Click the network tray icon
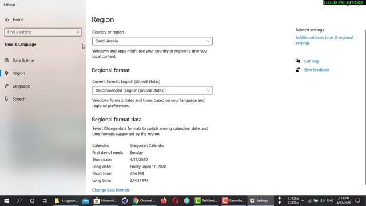The width and height of the screenshot is (366, 206). click(x=309, y=201)
